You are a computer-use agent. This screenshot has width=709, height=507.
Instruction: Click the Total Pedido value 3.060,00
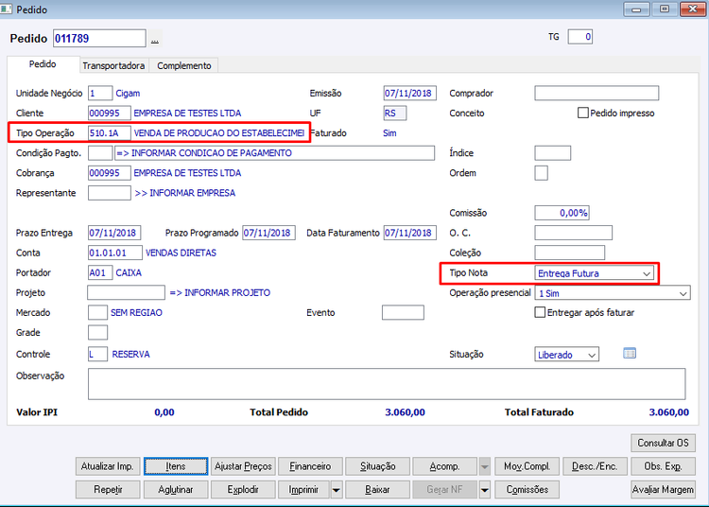tap(406, 412)
